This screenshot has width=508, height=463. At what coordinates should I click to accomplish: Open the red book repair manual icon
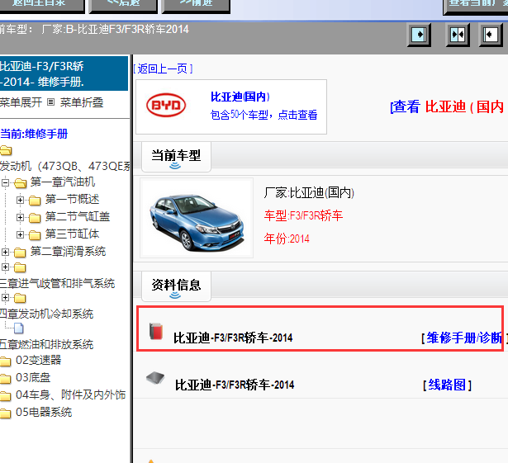[x=156, y=331]
